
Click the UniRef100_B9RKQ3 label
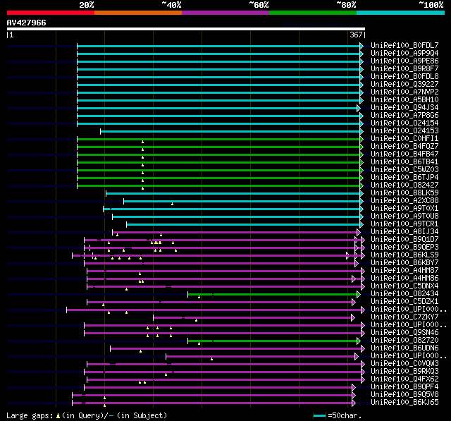404,372
